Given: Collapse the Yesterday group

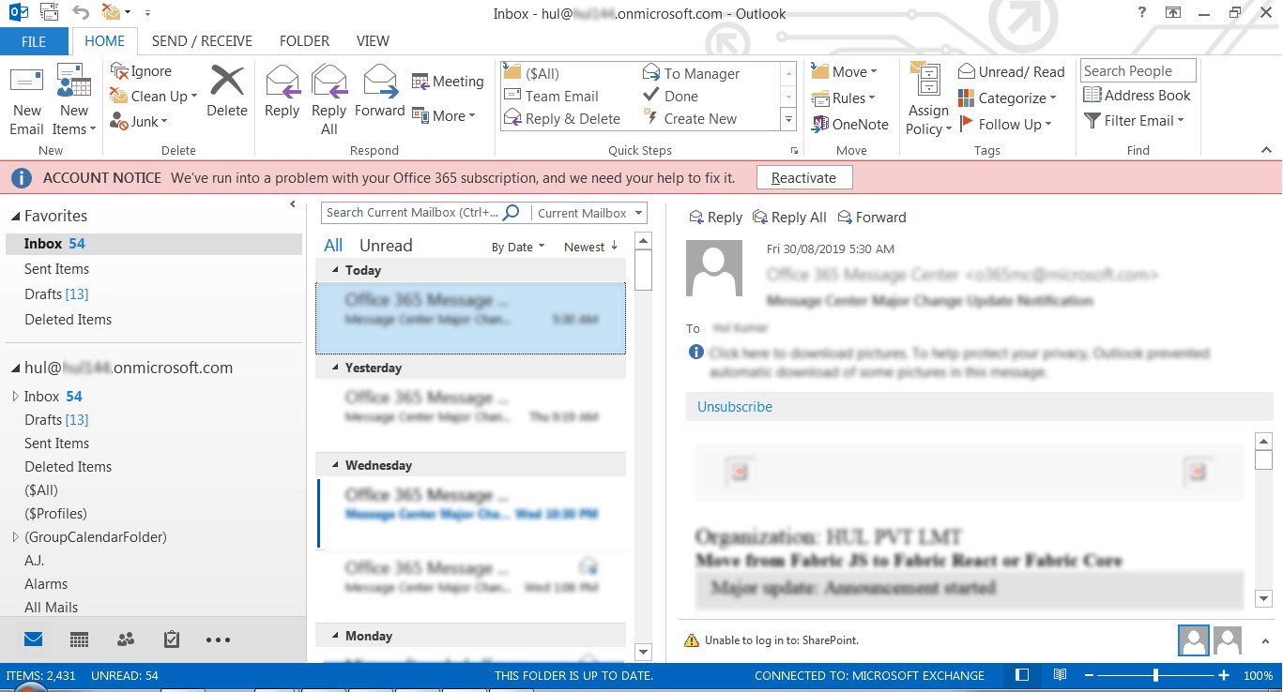Looking at the screenshot, I should click(x=336, y=368).
